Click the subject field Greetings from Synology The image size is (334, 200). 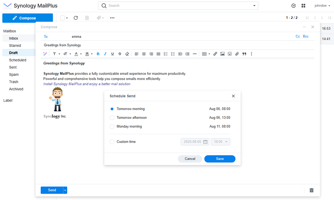pos(178,45)
